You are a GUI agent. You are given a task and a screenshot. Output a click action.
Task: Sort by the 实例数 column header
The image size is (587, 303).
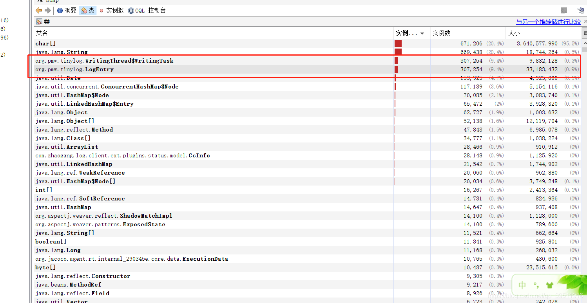tap(468, 33)
